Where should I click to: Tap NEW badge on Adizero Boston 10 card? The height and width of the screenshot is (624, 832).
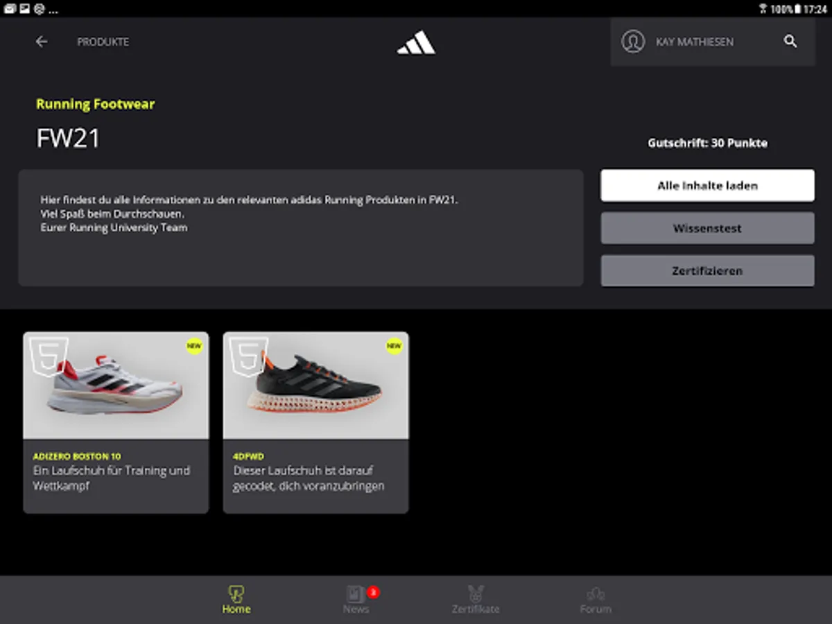[x=194, y=346]
